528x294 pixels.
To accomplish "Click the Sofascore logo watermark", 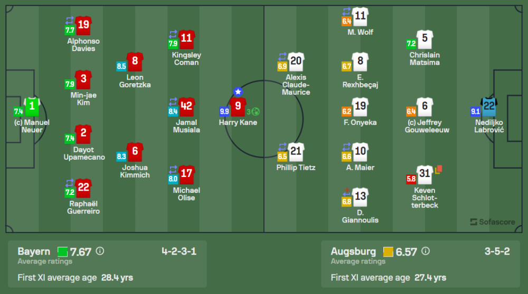I will [493, 222].
